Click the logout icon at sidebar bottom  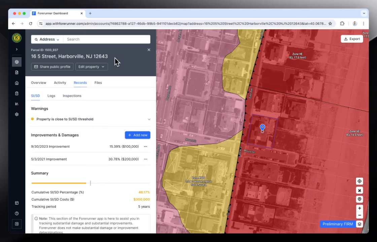(17, 224)
